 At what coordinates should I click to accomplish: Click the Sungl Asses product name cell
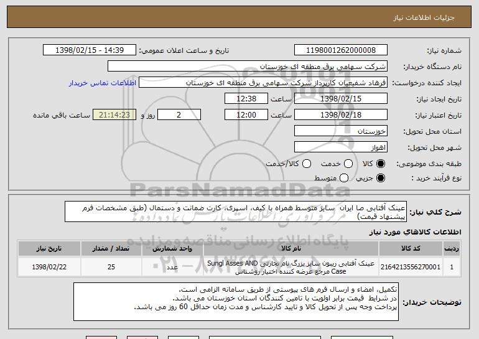click(x=291, y=267)
